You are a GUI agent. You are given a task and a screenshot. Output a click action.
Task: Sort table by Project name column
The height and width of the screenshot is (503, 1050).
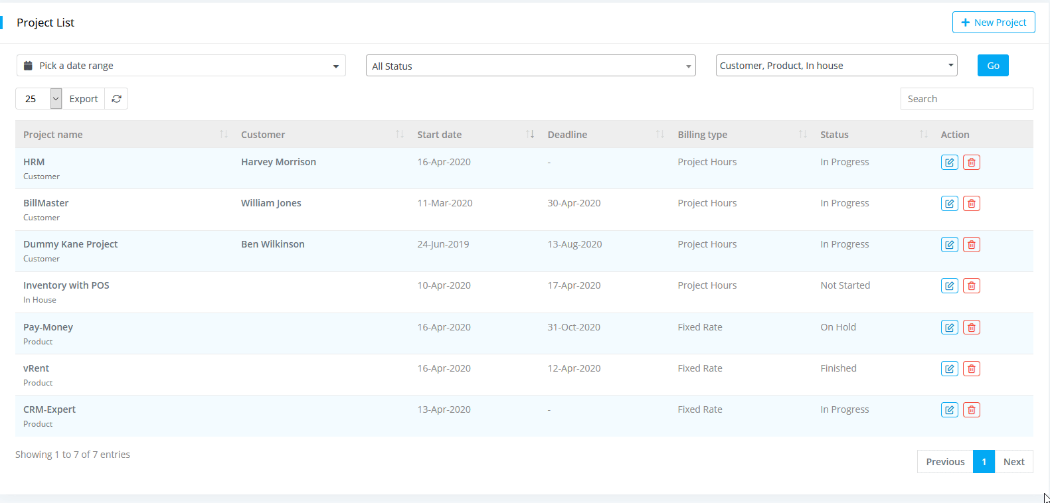[x=53, y=135]
